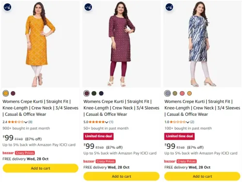Click price tracker icon on maroon kurti image

click(x=88, y=7)
